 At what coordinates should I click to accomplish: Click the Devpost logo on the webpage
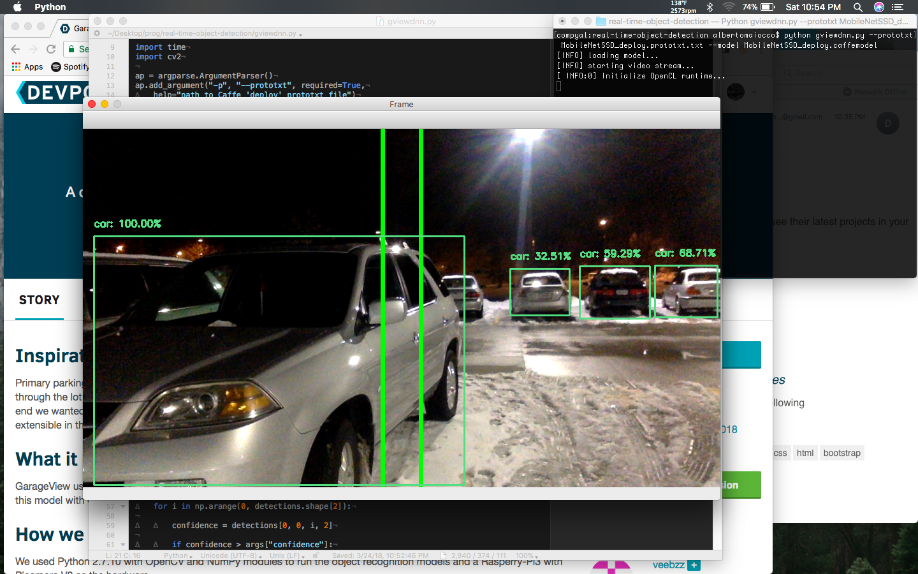[51, 93]
